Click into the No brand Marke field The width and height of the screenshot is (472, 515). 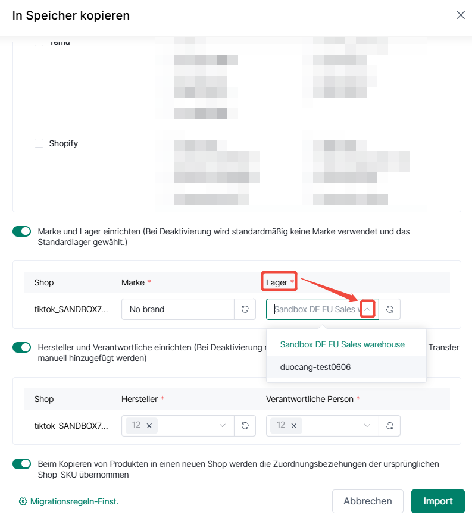[x=178, y=309]
